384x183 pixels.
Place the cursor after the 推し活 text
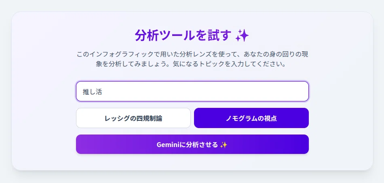(102, 92)
